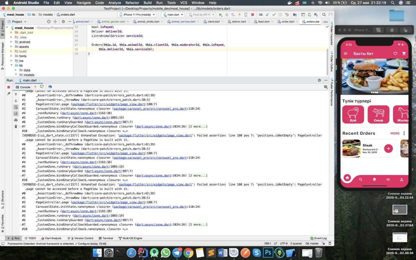416x260 pixels.
Task: Click red stop square in Run panel
Action: pos(9,87)
